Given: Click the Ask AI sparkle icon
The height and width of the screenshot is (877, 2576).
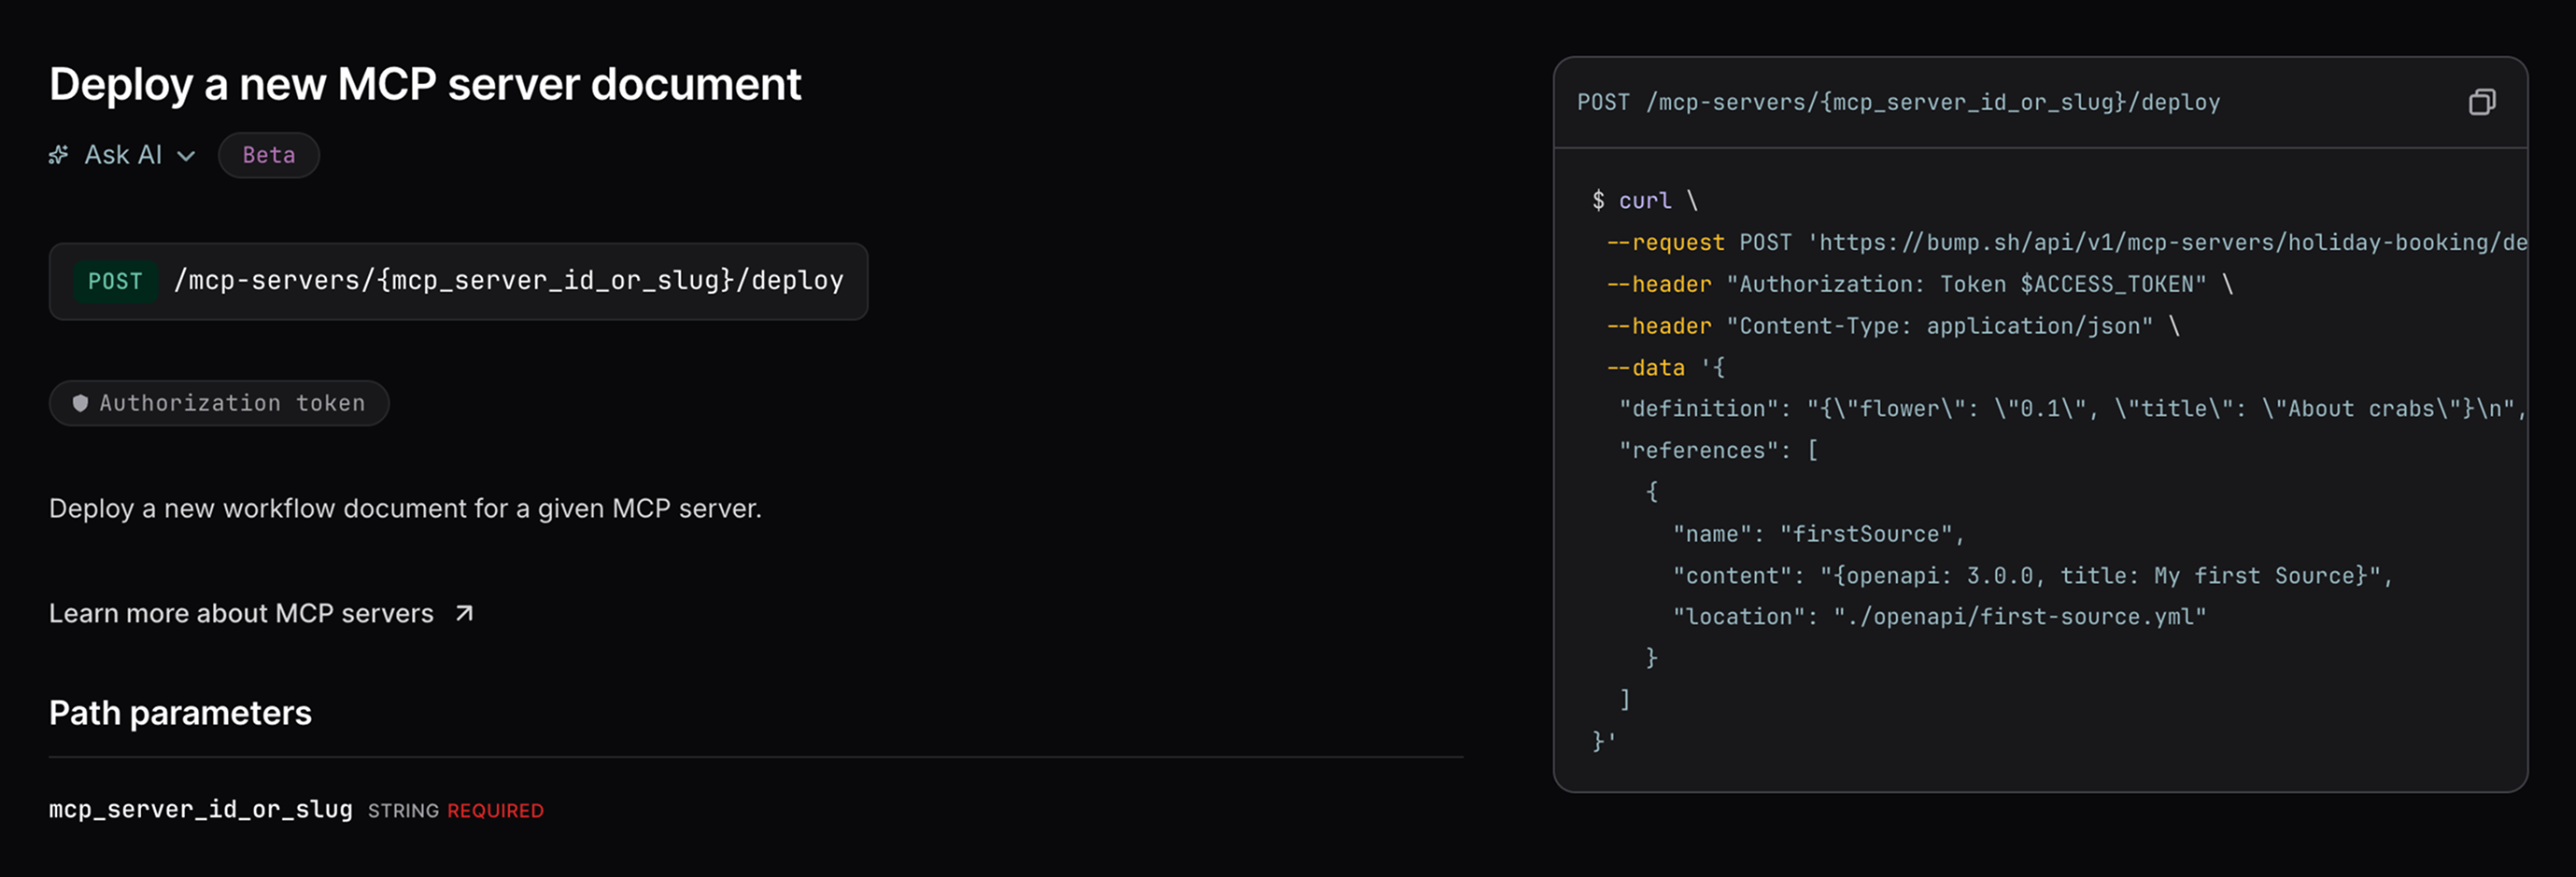Looking at the screenshot, I should point(59,155).
